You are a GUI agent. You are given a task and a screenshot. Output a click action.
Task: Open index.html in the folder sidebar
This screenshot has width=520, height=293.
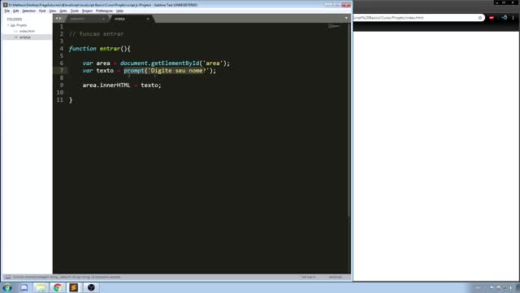pyautogui.click(x=27, y=31)
